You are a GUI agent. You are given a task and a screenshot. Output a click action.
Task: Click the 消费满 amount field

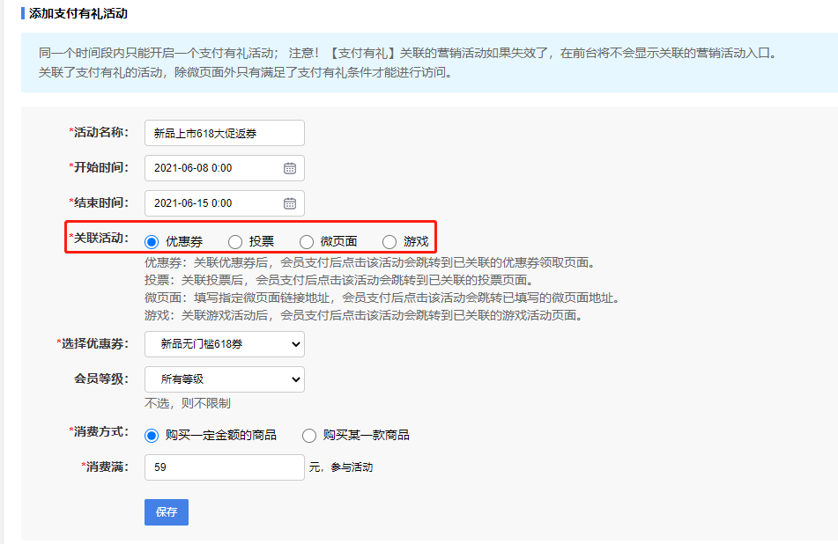225,467
